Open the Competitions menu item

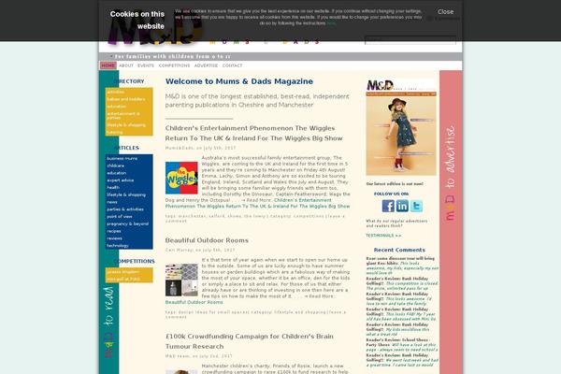[174, 65]
